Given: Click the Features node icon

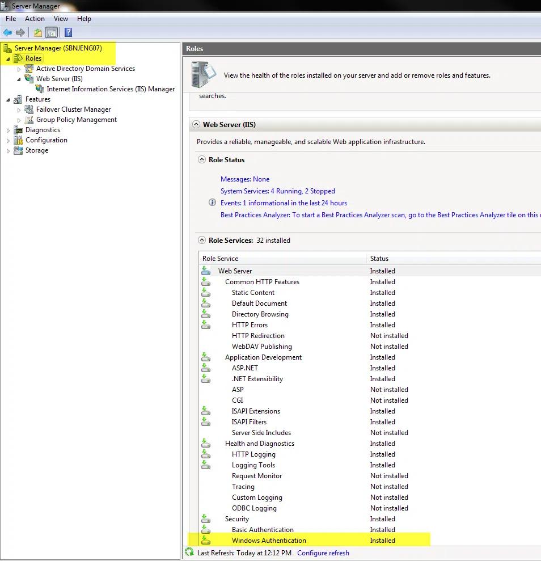Looking at the screenshot, I should click(x=18, y=99).
